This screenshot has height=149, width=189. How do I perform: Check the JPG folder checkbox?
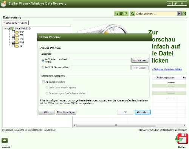click(13, 39)
